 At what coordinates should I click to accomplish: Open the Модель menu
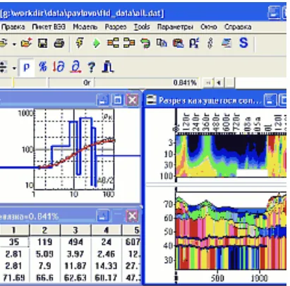click(85, 27)
